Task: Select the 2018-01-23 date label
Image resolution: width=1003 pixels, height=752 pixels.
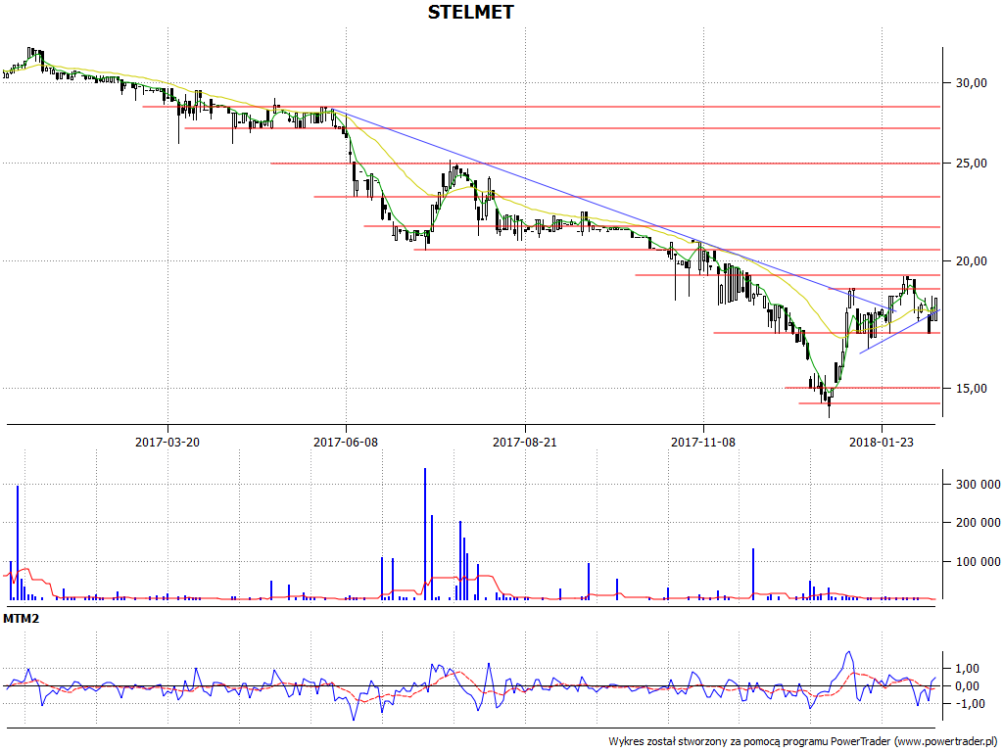Action: 882,442
